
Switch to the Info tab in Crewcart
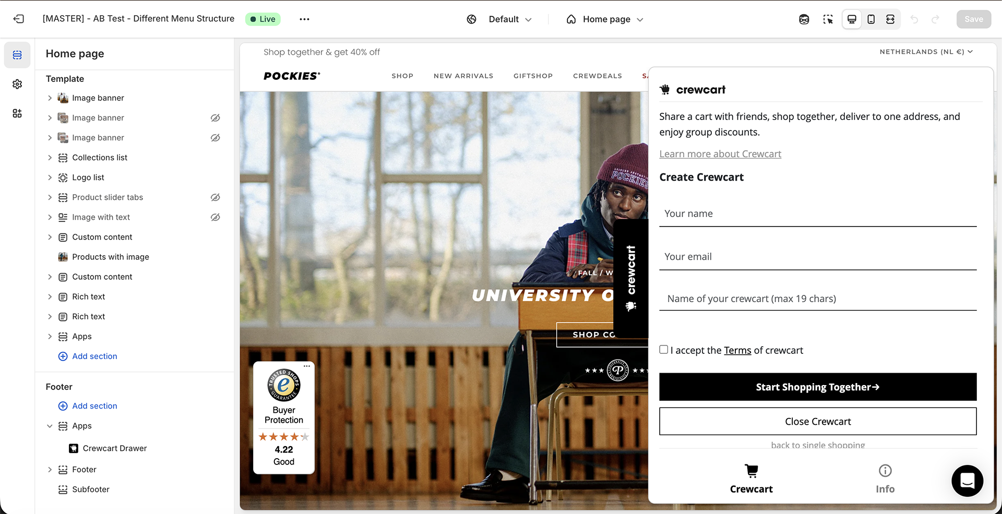click(885, 479)
